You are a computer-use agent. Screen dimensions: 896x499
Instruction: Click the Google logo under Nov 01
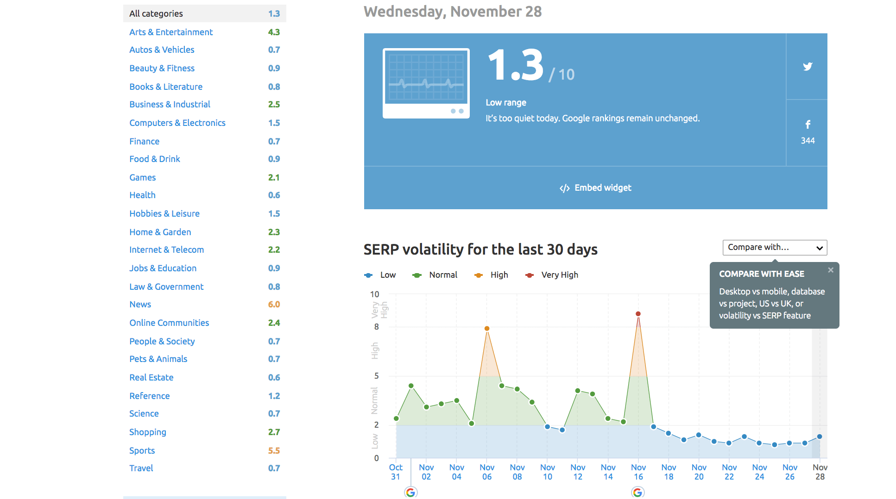[x=410, y=492]
